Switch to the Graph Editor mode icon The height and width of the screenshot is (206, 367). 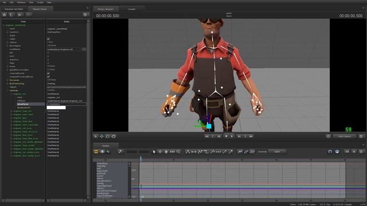tap(108, 152)
